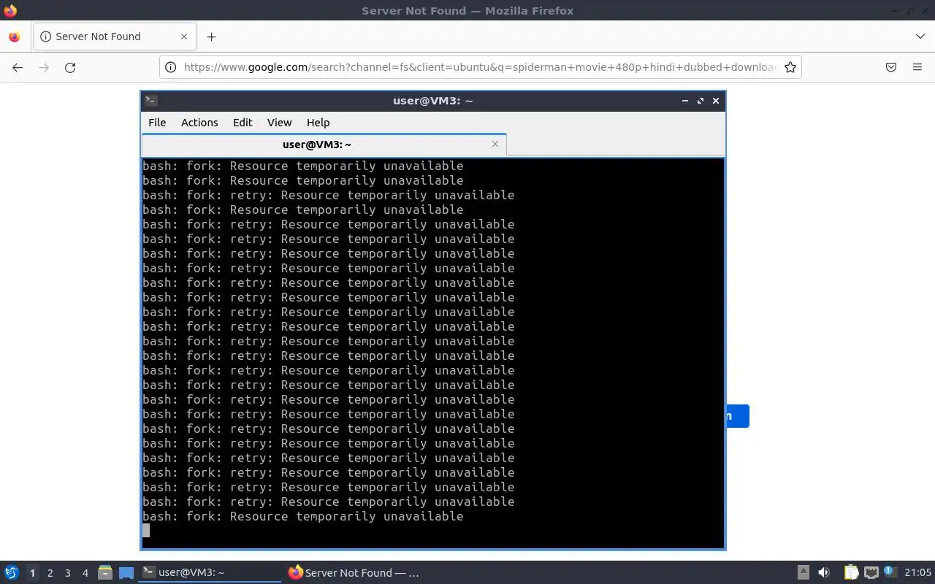Select the user@VM3: ~ terminal tab
935x584 pixels.
(x=324, y=145)
